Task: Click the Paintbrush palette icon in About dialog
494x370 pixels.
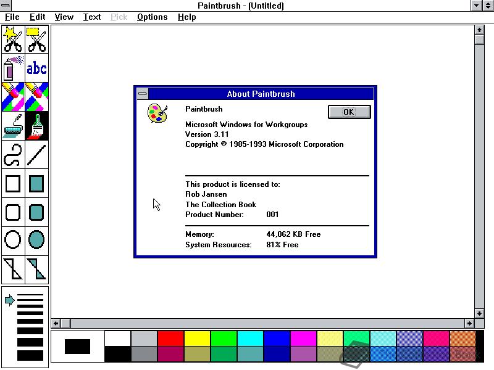Action: pos(157,113)
